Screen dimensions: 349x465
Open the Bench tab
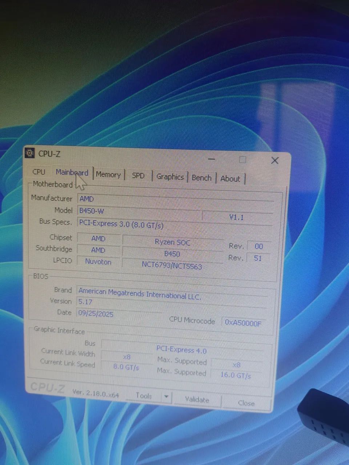pyautogui.click(x=201, y=178)
